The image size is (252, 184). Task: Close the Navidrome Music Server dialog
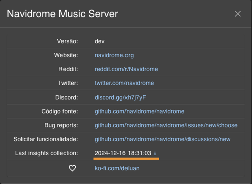[x=238, y=14]
